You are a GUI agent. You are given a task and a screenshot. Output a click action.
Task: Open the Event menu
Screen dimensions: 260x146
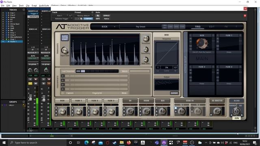(x=34, y=6)
